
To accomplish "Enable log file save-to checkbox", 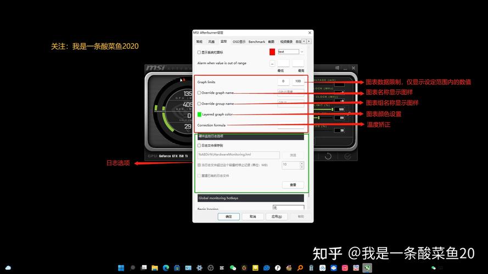I will coord(199,145).
